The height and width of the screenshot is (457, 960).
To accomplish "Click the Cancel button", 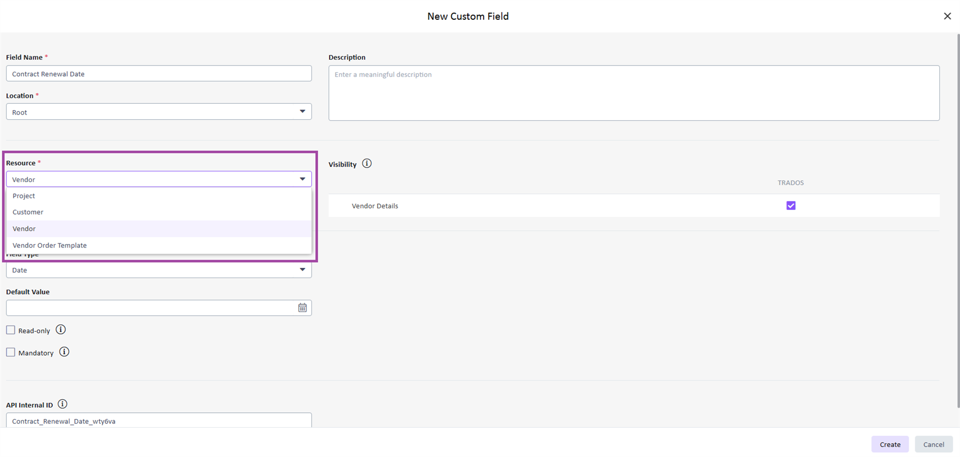I will click(933, 444).
